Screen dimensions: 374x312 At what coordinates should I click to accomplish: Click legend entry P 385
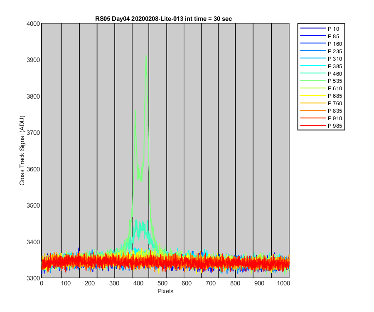[x=321, y=66]
